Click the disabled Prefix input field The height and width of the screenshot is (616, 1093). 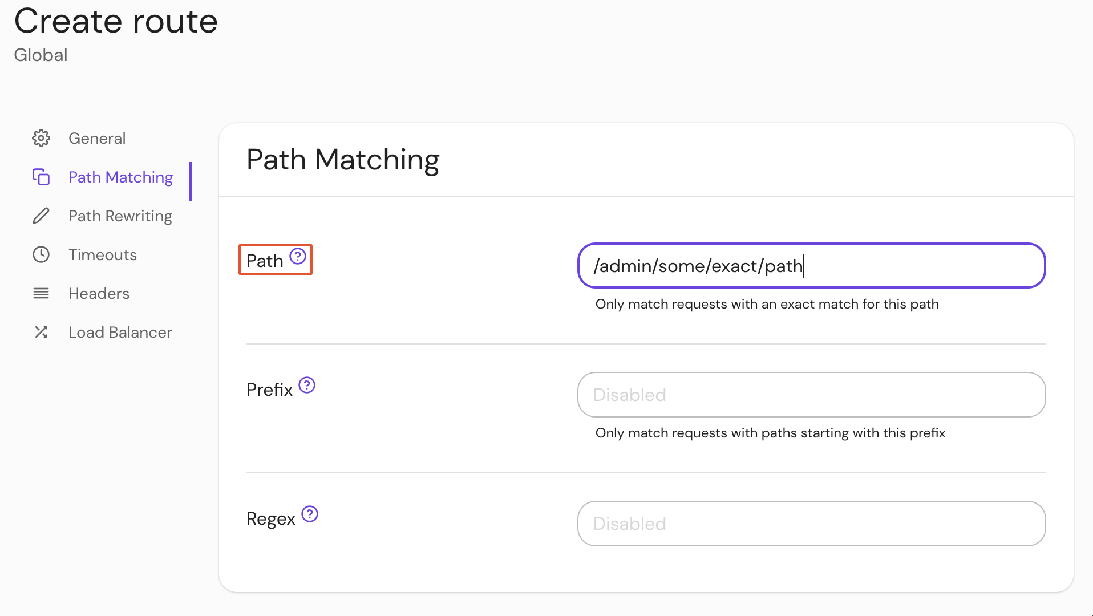pos(811,394)
